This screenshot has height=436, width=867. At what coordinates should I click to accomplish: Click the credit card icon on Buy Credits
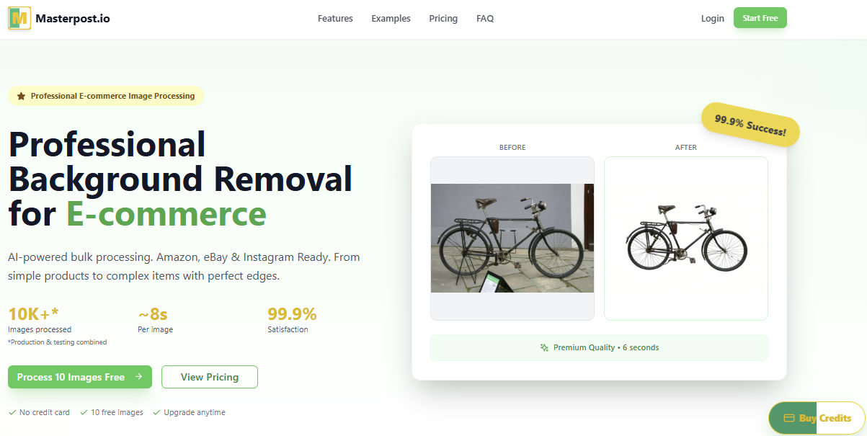click(789, 418)
